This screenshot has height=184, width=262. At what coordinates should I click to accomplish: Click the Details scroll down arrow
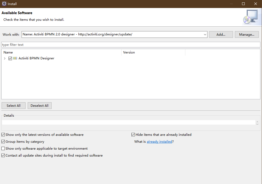(257, 124)
